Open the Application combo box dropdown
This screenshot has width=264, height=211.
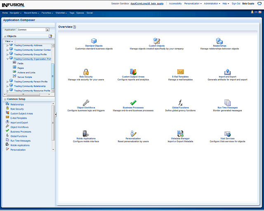pos(47,30)
